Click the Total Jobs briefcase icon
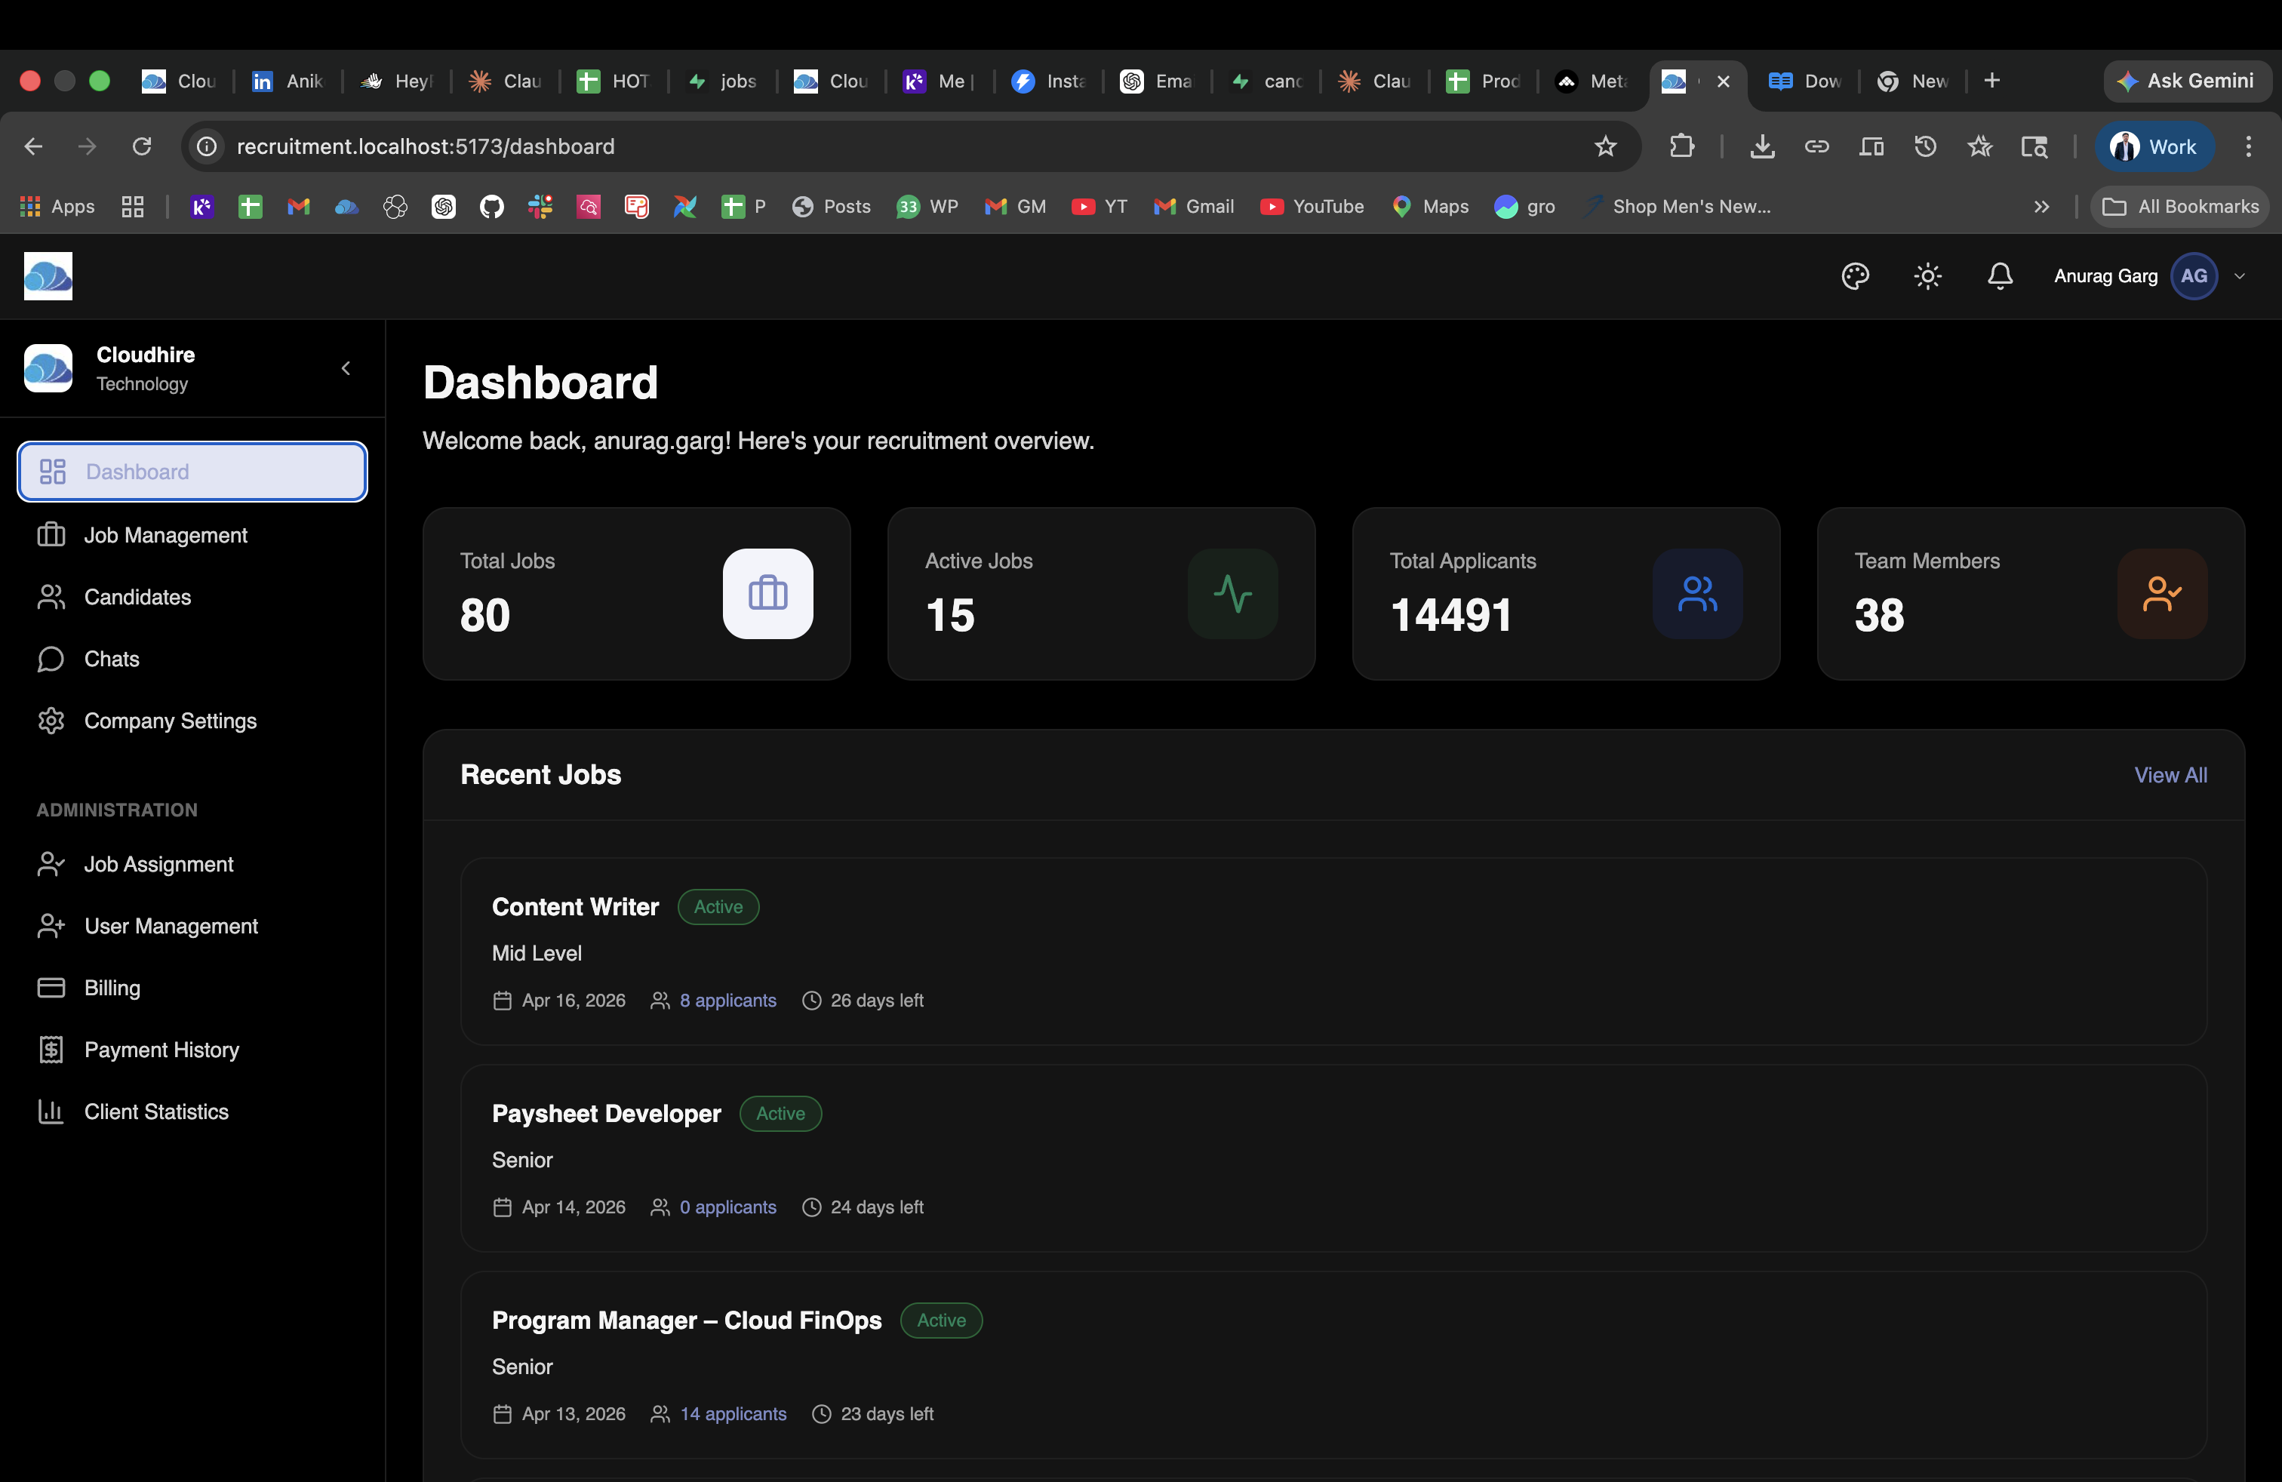Image resolution: width=2282 pixels, height=1482 pixels. (x=767, y=593)
